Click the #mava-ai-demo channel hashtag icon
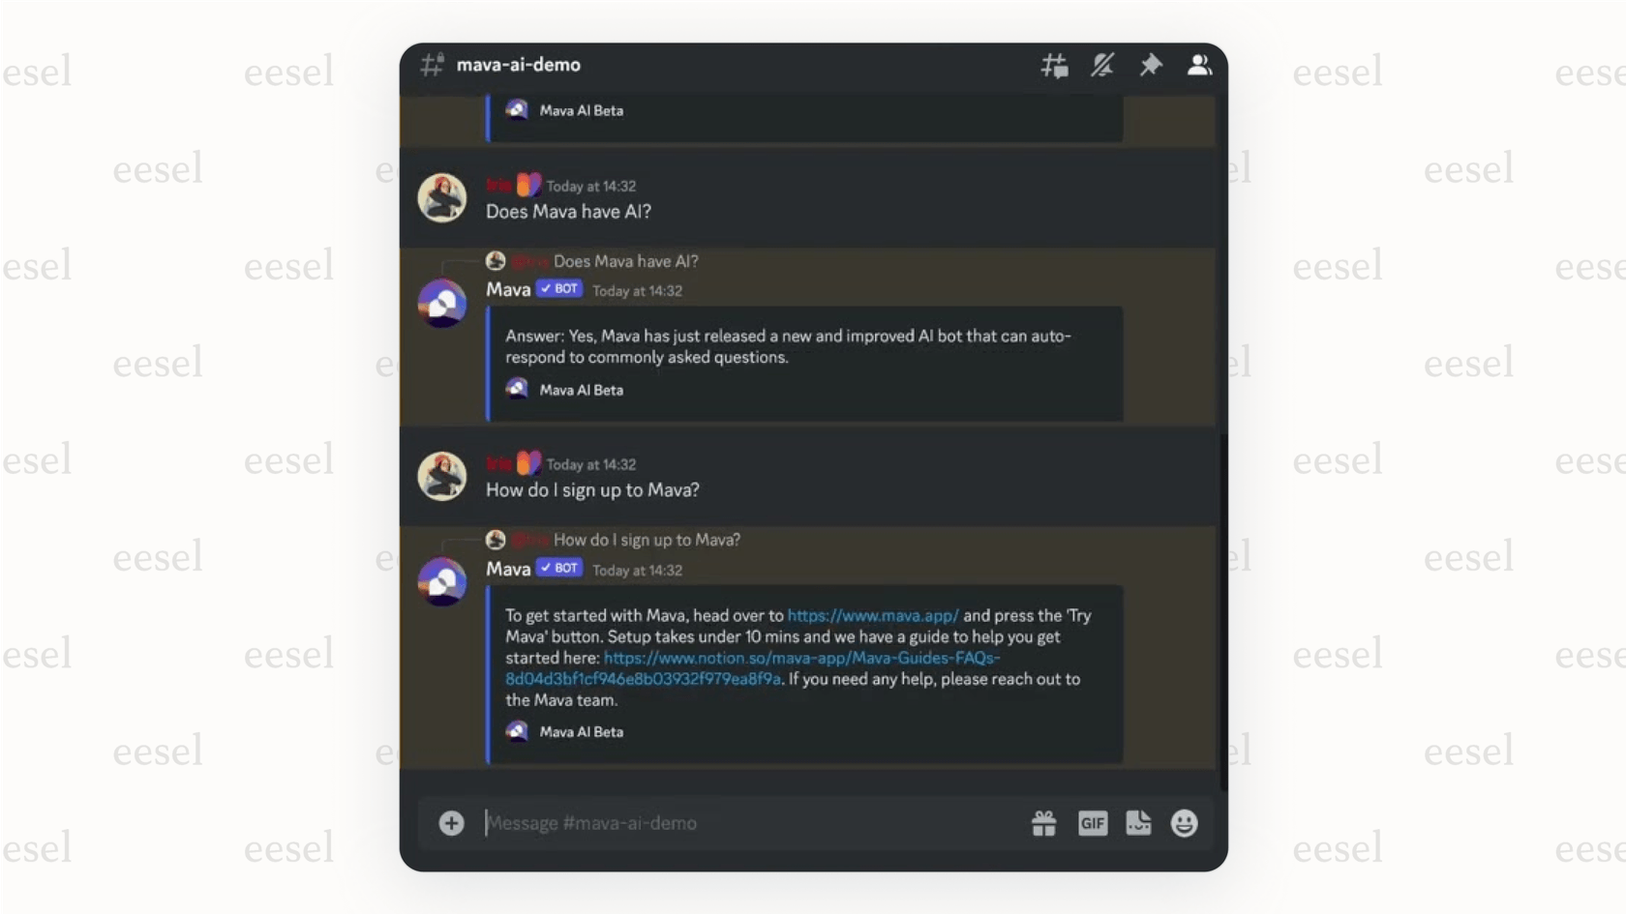 [432, 65]
